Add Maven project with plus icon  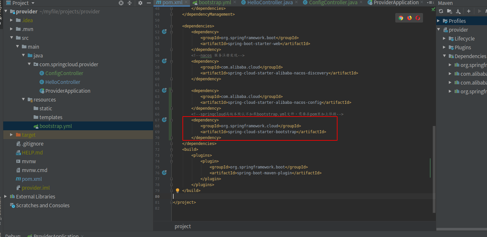(469, 11)
